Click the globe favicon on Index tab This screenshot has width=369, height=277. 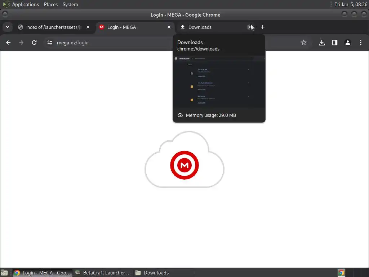pos(21,27)
